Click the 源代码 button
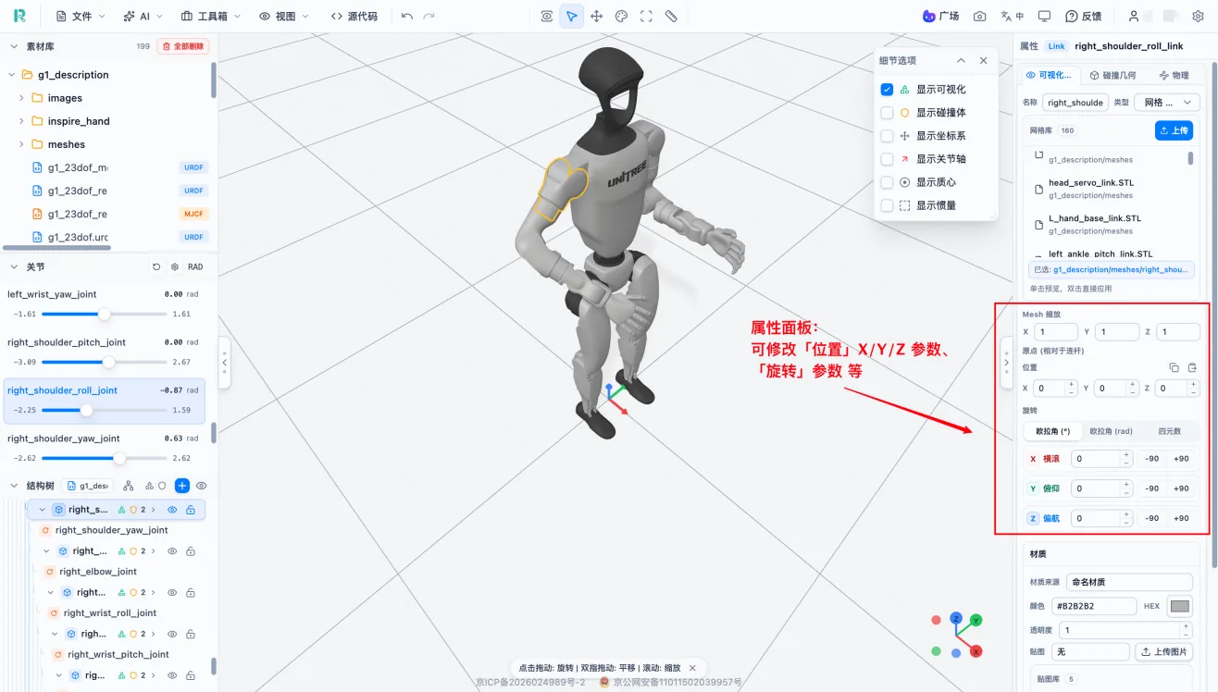Viewport: 1218px width, 692px height. (x=354, y=16)
